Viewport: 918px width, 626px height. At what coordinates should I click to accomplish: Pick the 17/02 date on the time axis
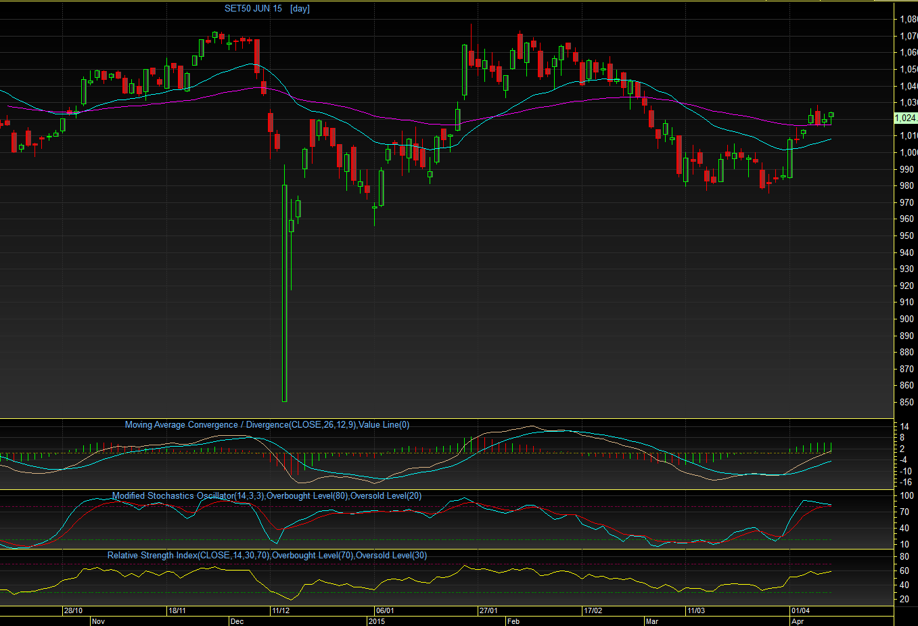pyautogui.click(x=593, y=611)
